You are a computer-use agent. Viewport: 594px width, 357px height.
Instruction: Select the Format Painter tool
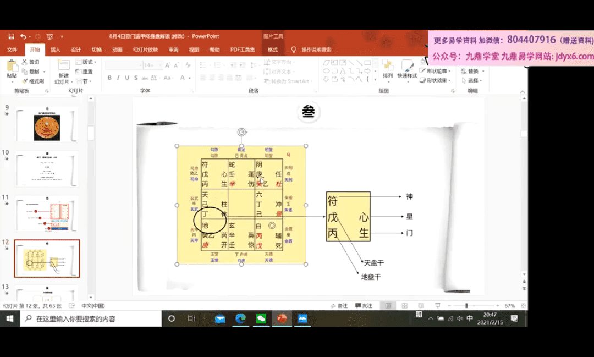[x=34, y=81]
